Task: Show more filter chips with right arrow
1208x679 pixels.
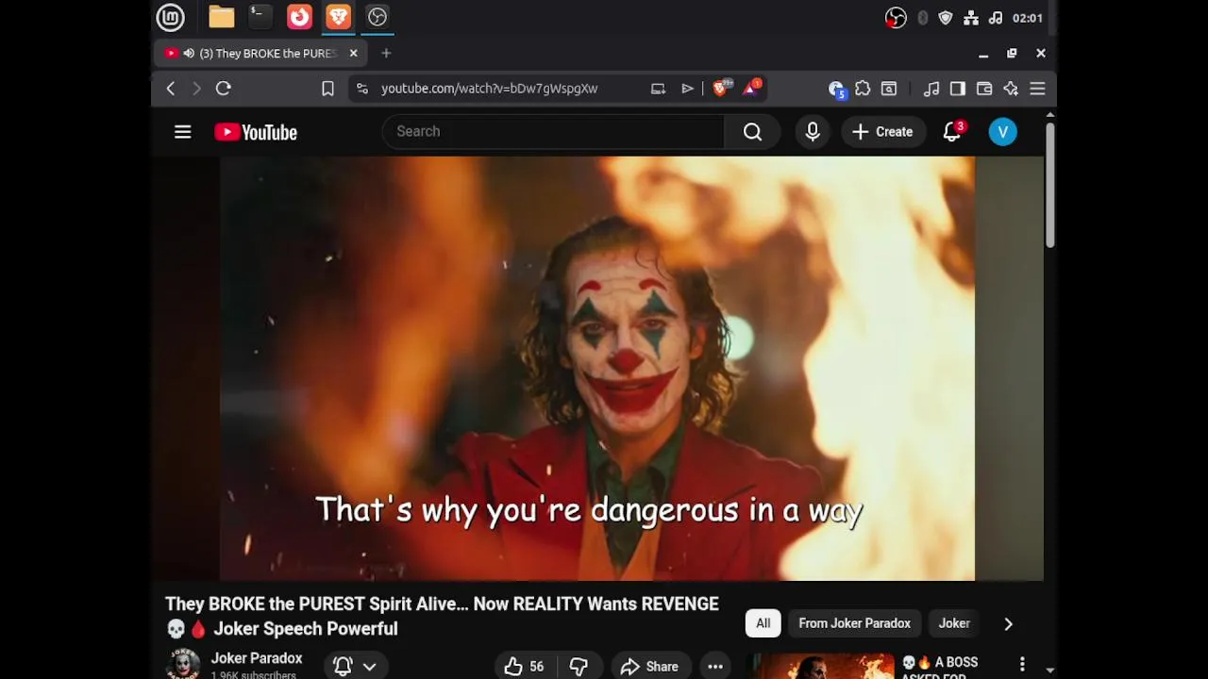Action: [x=1008, y=623]
